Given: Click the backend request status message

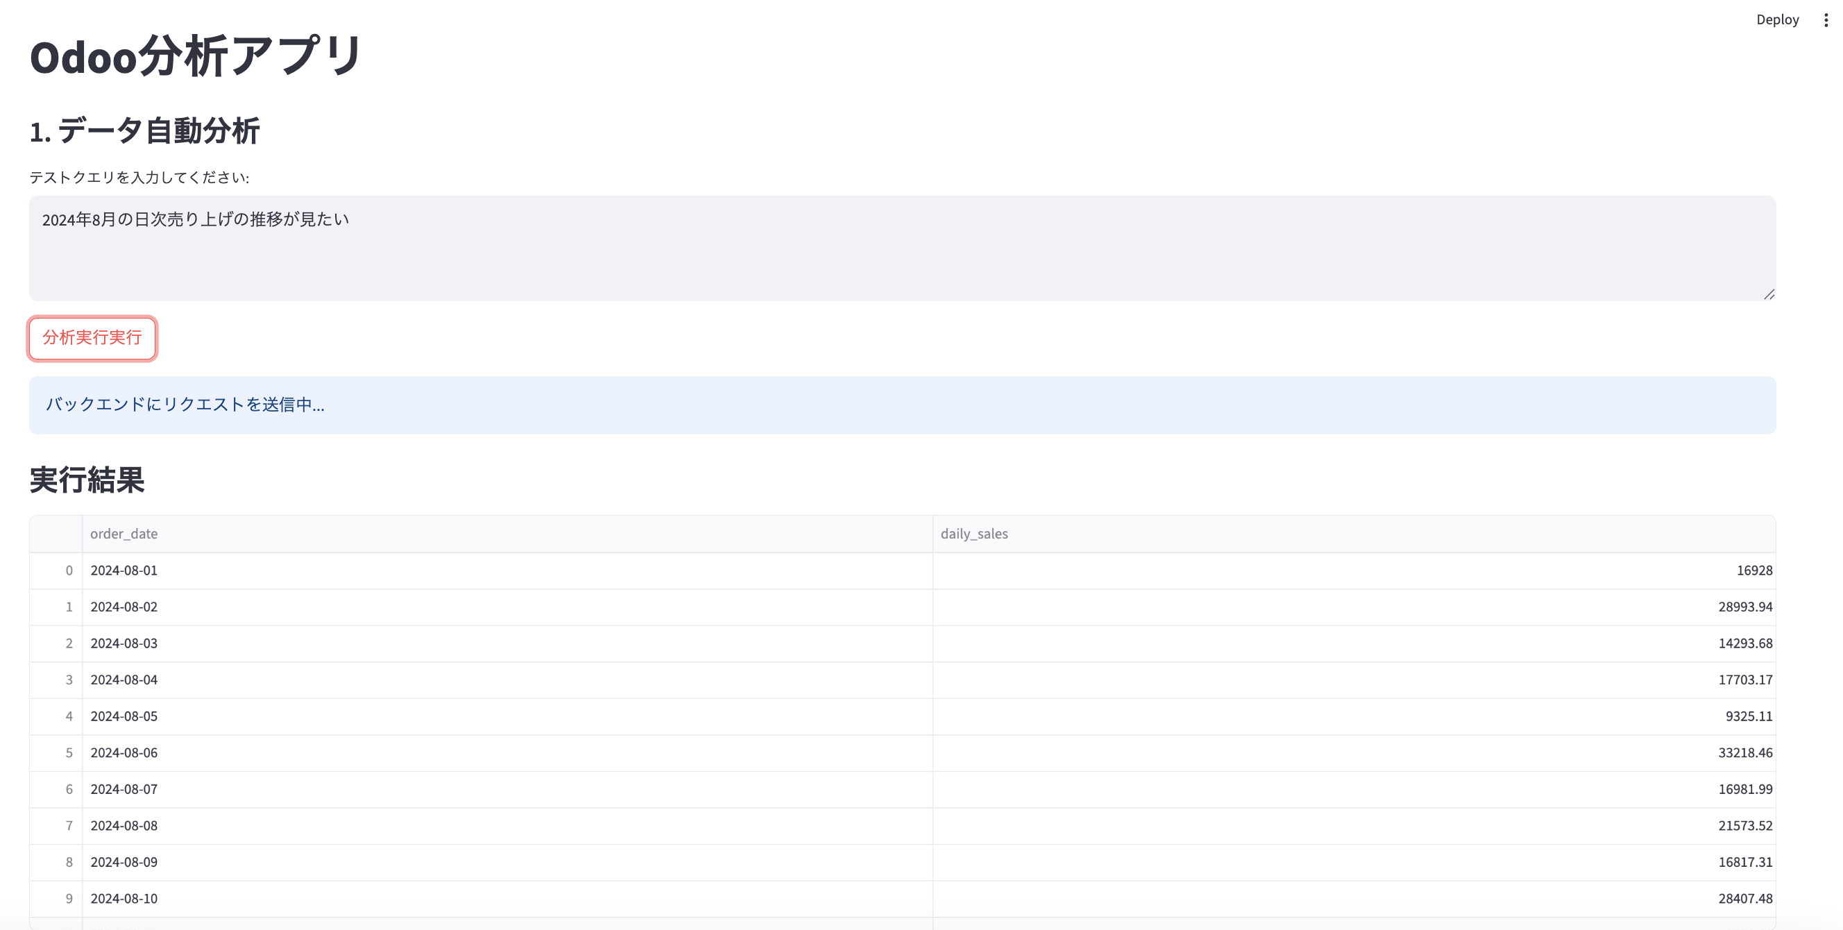Looking at the screenshot, I should 185,405.
